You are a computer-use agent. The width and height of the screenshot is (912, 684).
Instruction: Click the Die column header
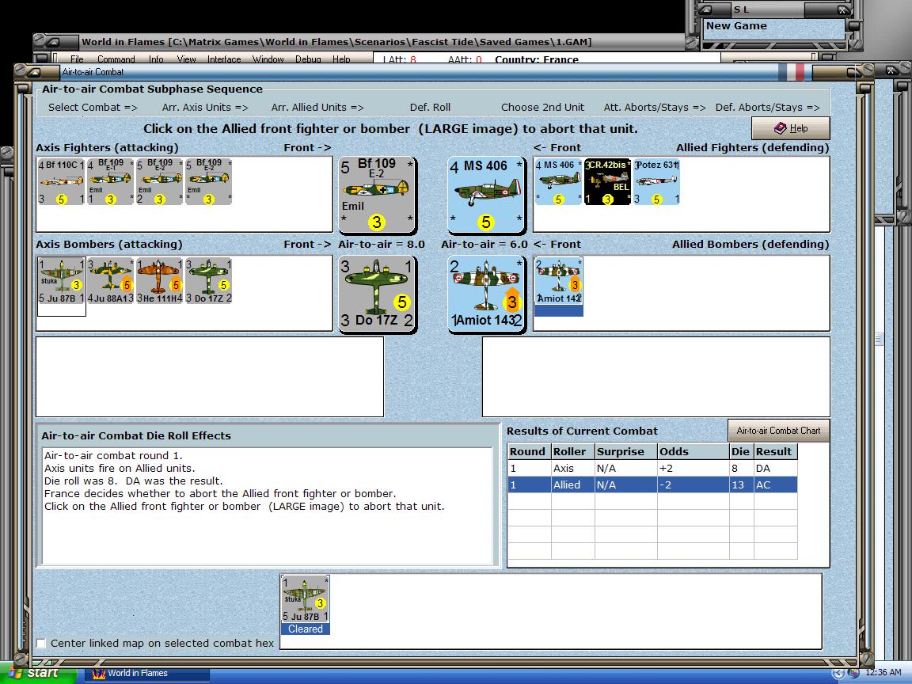click(741, 452)
